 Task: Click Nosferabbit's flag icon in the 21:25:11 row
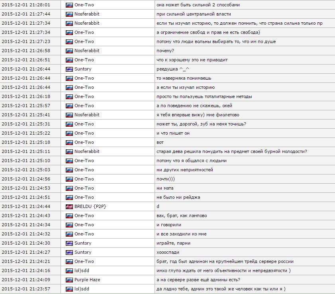(x=69, y=151)
